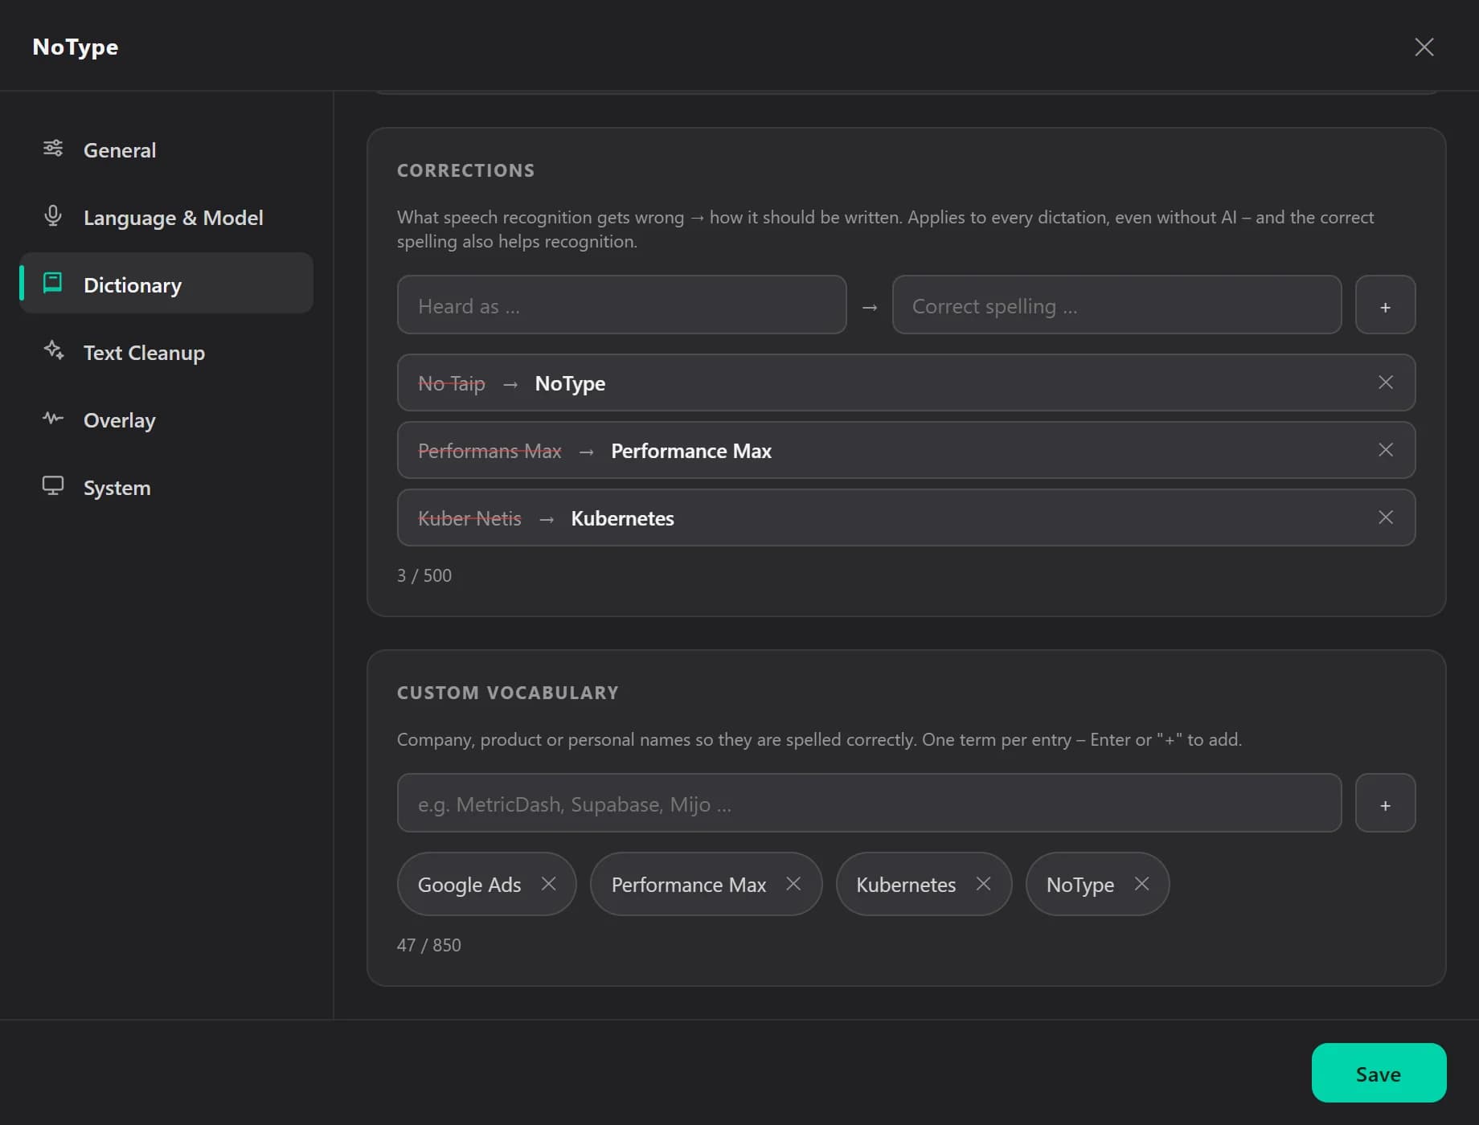Click the struck-through 'No Taip' text

[451, 383]
